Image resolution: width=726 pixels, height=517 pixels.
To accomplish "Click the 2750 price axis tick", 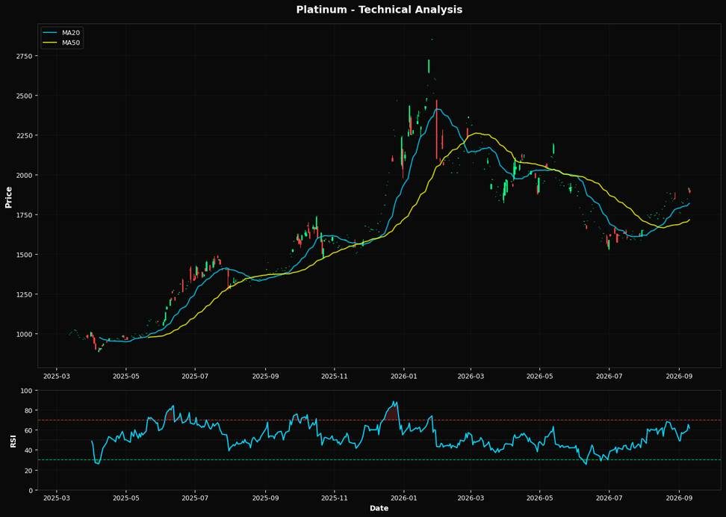I will (x=25, y=56).
